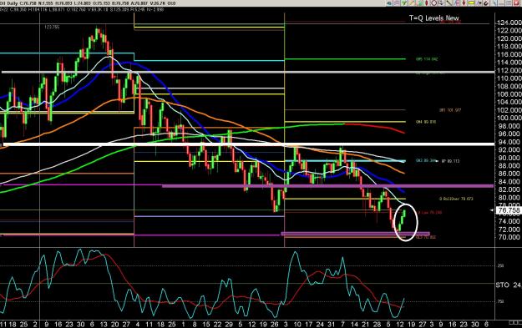Click the STO 24 indicator label

[509, 285]
